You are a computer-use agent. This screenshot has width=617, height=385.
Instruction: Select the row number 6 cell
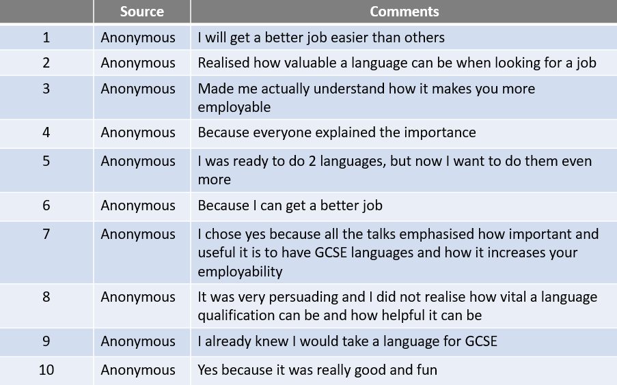tap(46, 205)
